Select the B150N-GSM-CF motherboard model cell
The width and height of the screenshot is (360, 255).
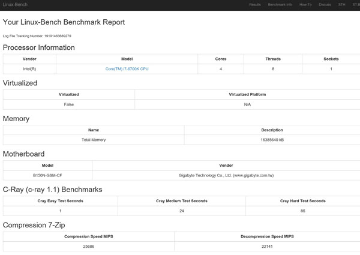[47, 175]
